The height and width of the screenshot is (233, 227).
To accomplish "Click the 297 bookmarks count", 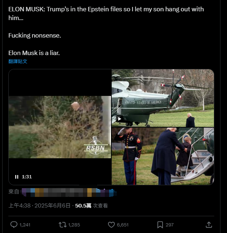I will tap(170, 225).
